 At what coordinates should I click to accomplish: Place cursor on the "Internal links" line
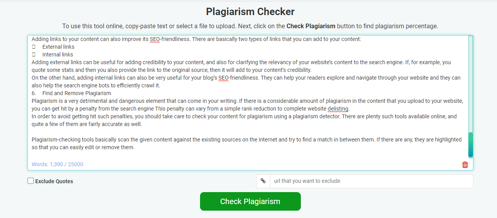point(58,54)
